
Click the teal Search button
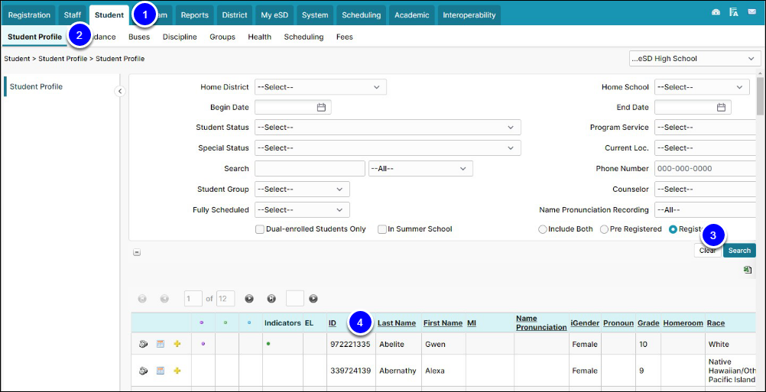coord(739,251)
